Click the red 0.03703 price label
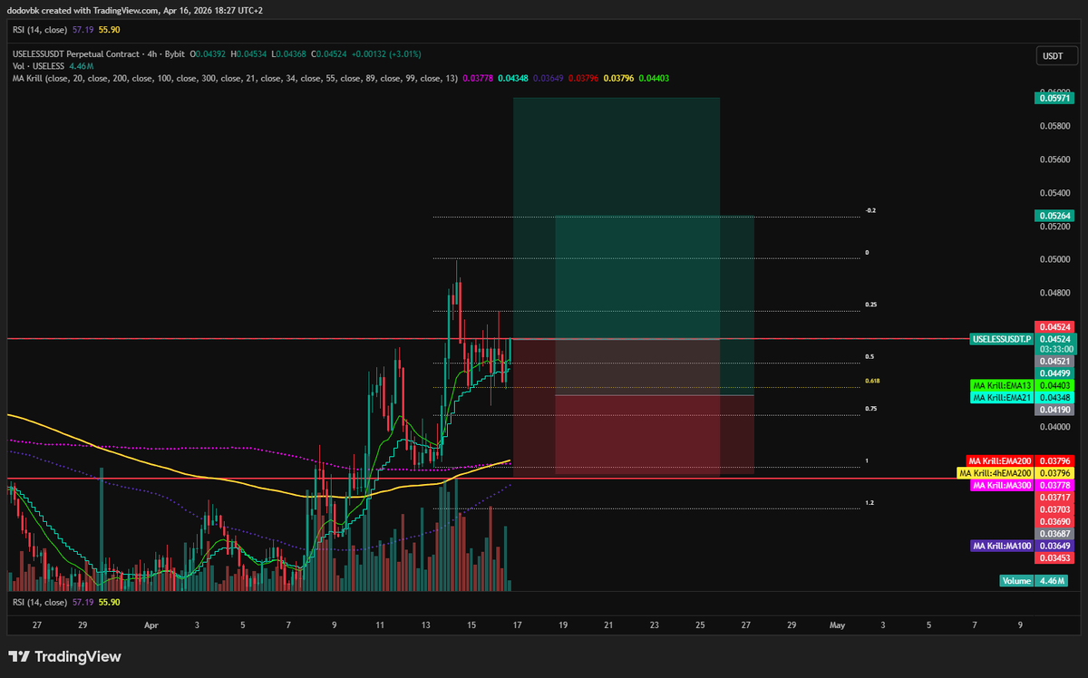The height and width of the screenshot is (678, 1088). click(x=1053, y=510)
